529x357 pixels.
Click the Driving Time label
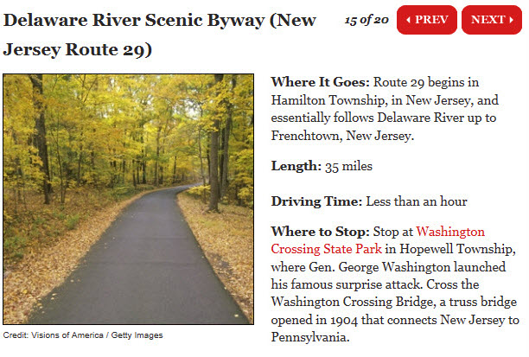tap(316, 201)
